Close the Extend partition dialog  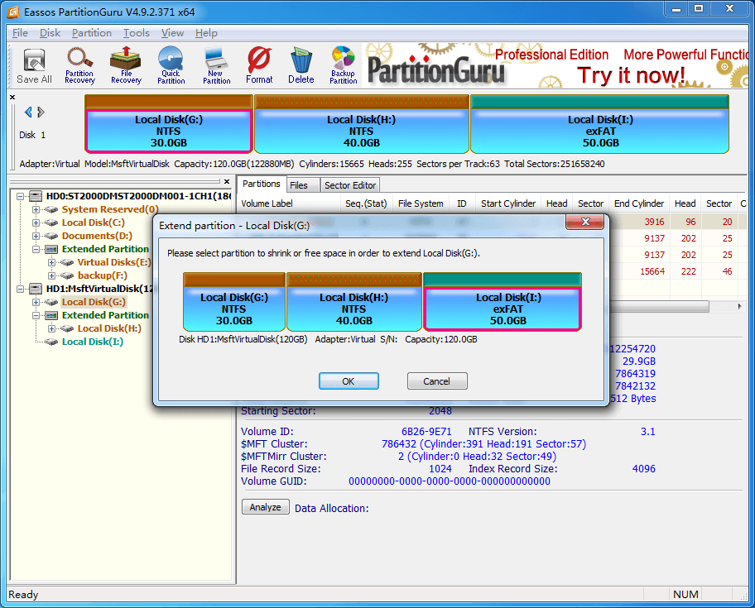585,222
